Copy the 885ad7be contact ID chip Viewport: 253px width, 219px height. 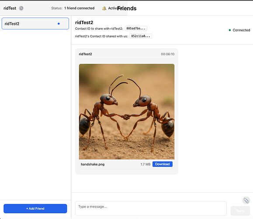[136, 28]
